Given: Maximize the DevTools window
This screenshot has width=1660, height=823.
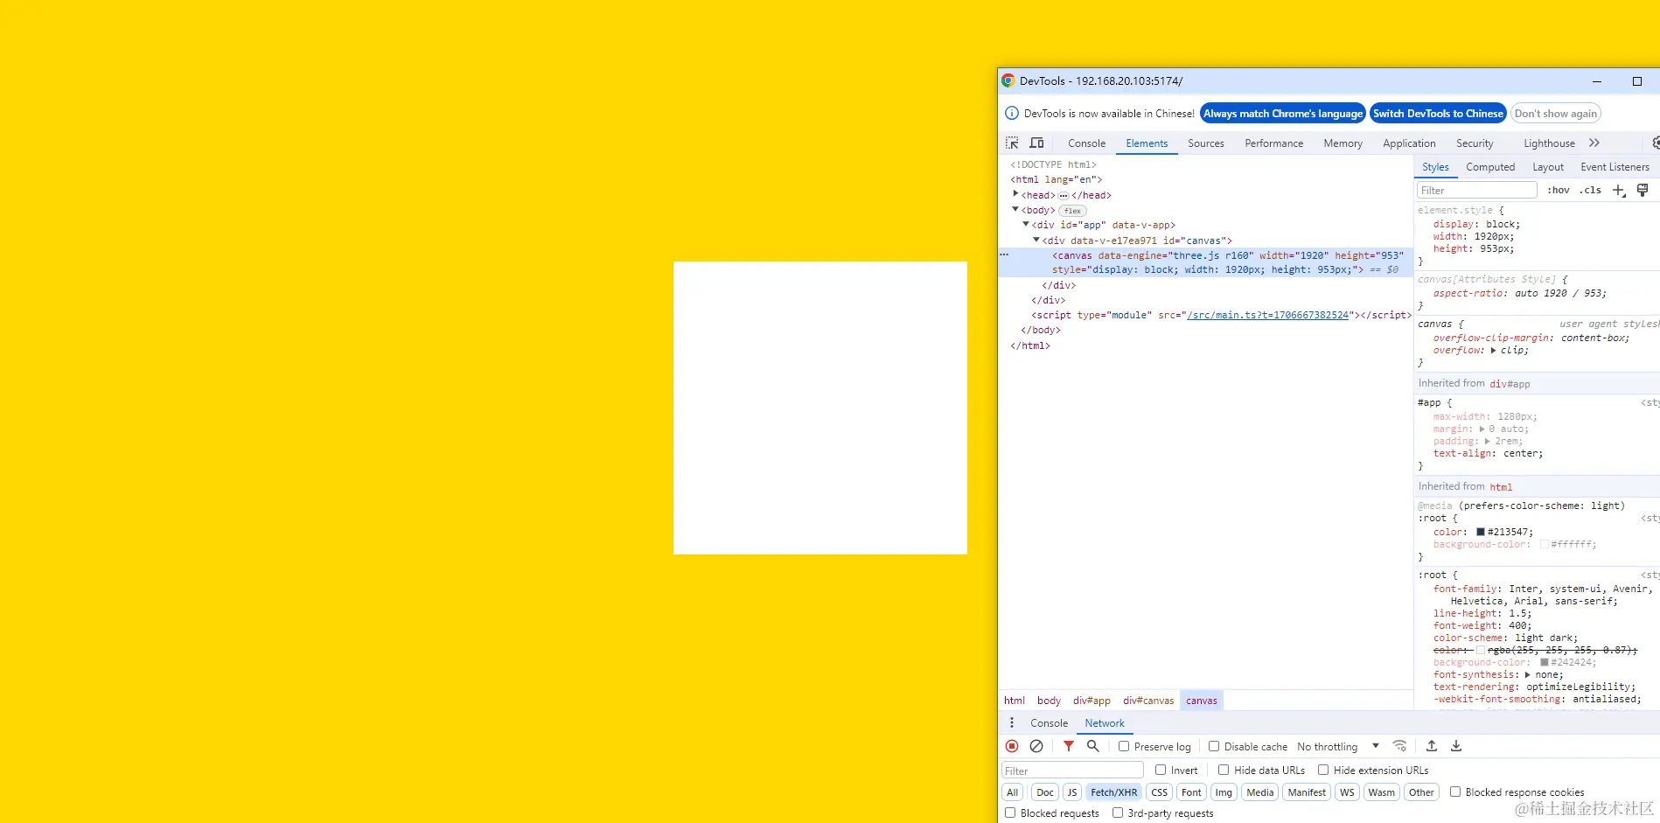Looking at the screenshot, I should pyautogui.click(x=1637, y=81).
